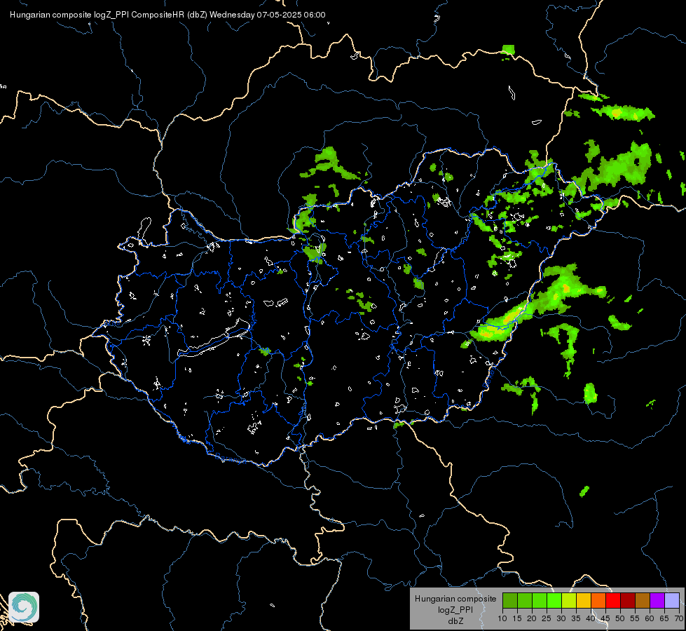The height and width of the screenshot is (631, 686).
Task: Select the bright red 45–50 dBZ swatch
Action: (613, 600)
